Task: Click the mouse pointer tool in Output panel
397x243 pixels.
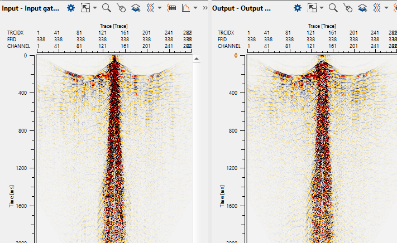Action: click(348, 8)
